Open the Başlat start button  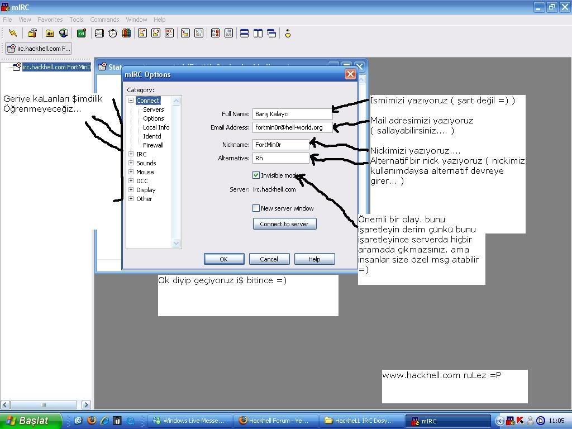31,421
